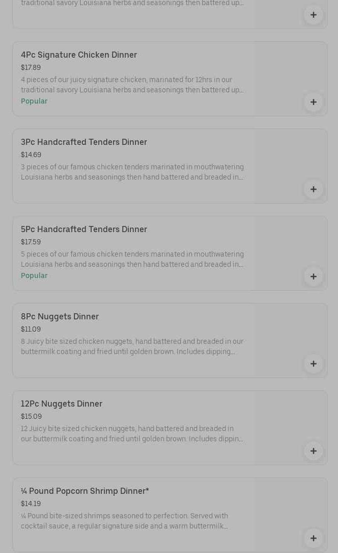Screen dimensions: 338x553
Task: Click Popular tag under 4Pc Signature Chicken
Action: tap(34, 101)
